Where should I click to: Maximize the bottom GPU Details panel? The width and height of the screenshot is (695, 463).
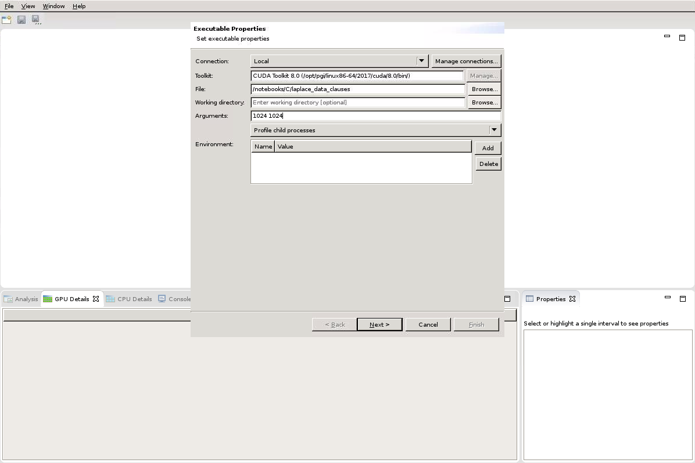[x=507, y=299]
